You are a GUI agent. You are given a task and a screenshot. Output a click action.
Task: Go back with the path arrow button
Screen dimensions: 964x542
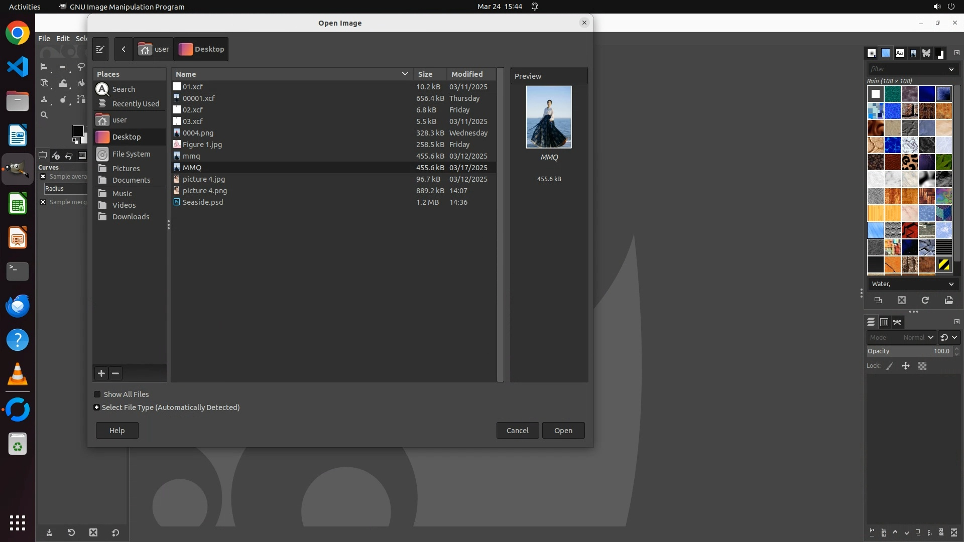click(124, 49)
